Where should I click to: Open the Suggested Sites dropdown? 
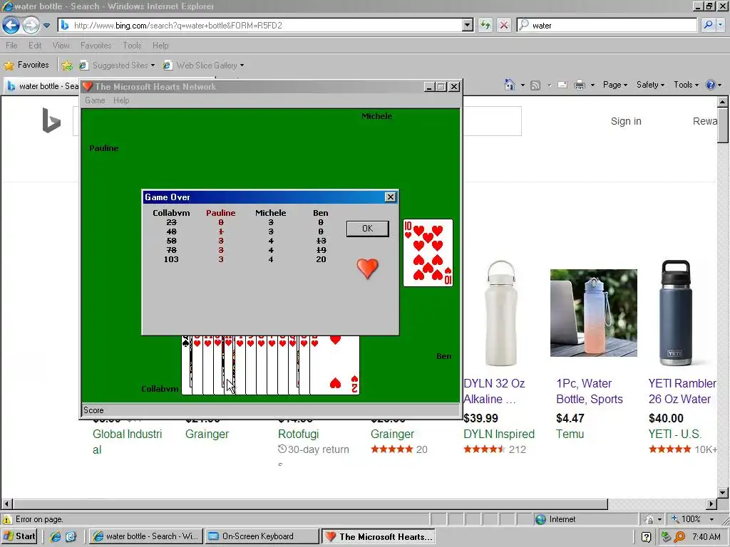117,65
